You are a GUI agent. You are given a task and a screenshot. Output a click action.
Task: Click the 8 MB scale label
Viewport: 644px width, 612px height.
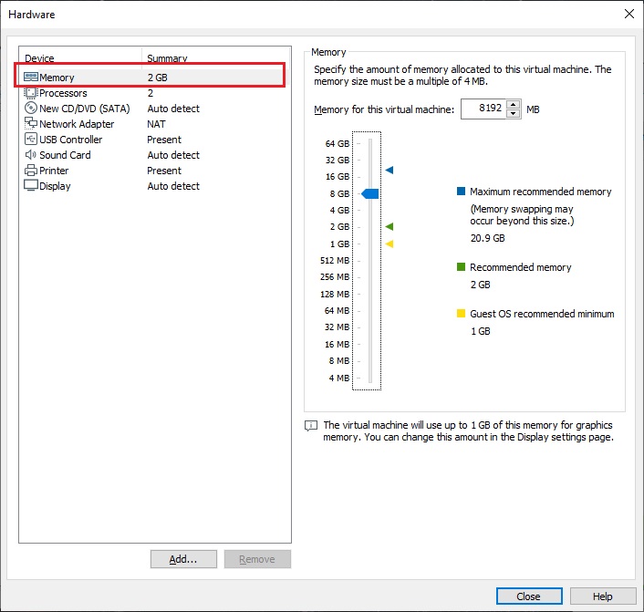338,361
